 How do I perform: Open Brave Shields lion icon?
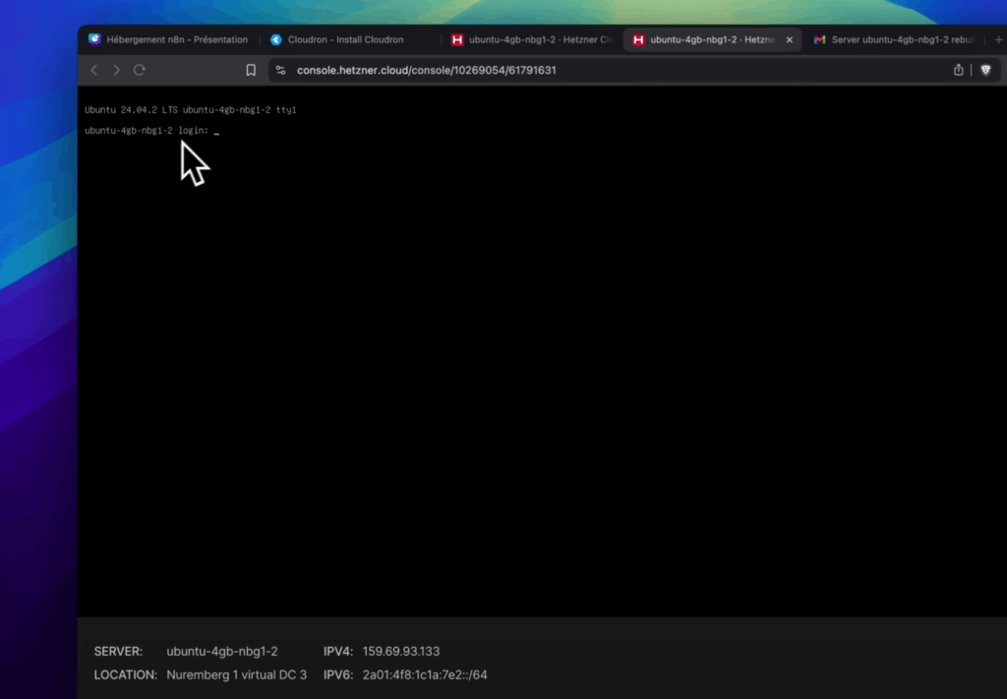click(x=985, y=70)
